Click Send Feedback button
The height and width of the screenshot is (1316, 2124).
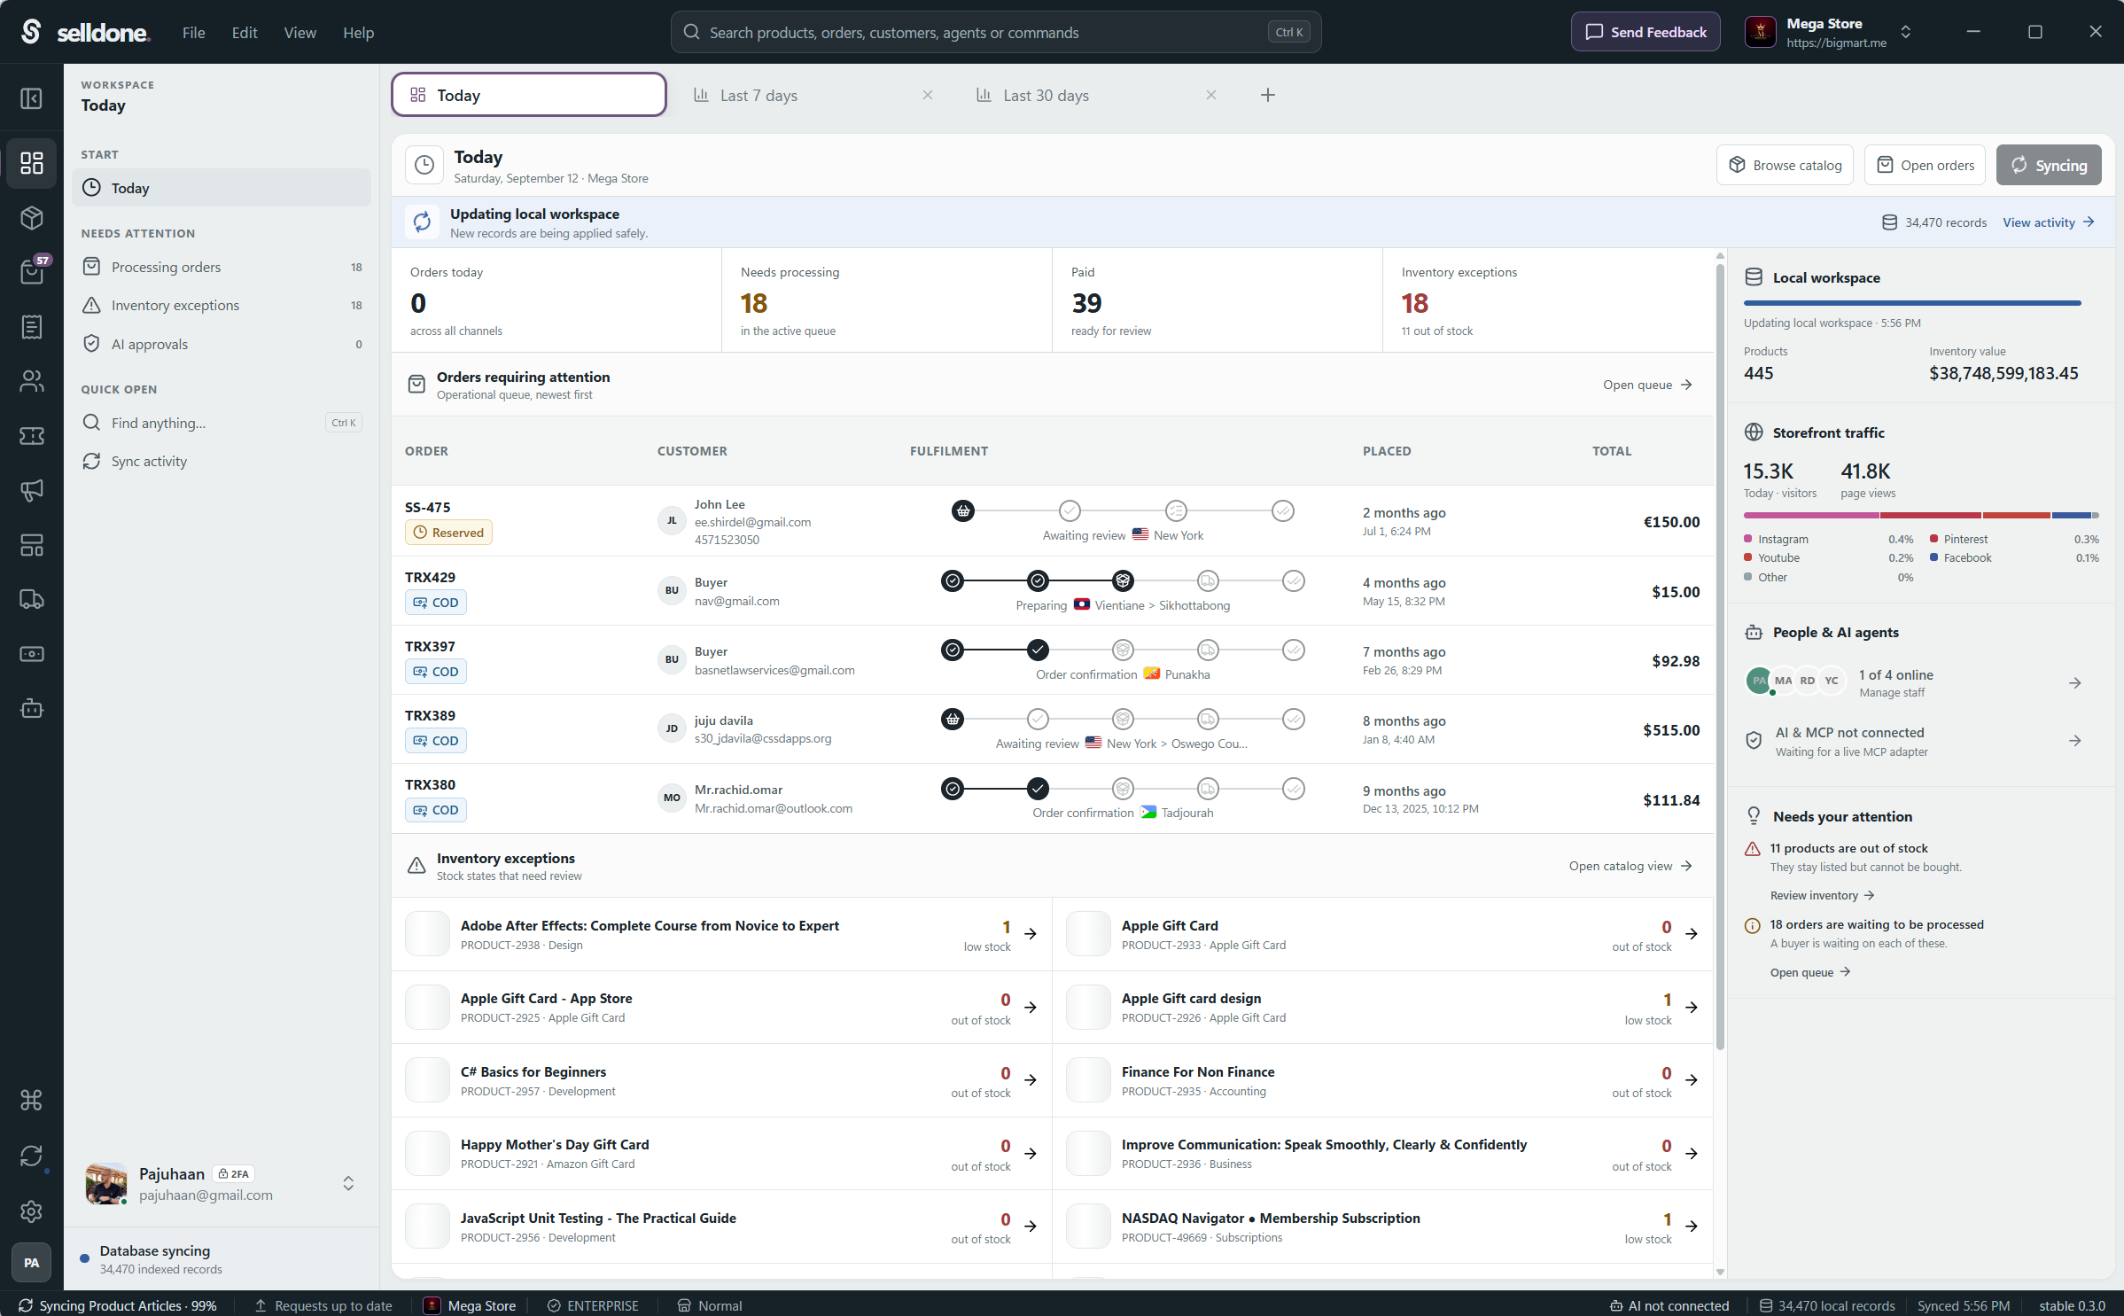tap(1646, 32)
